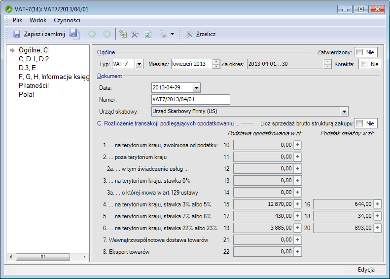Select the Płatności! section
The width and height of the screenshot is (390, 279).
tap(34, 86)
